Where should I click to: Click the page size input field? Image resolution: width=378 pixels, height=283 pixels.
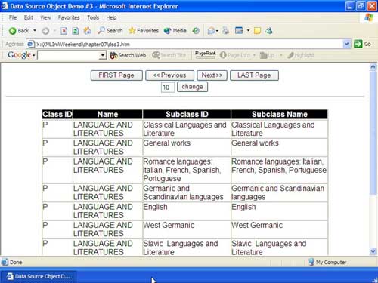click(168, 88)
